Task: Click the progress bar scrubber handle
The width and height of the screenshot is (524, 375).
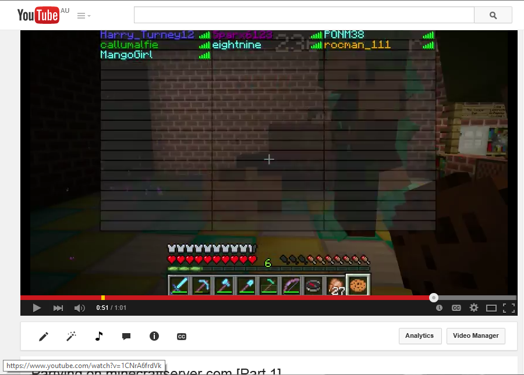Action: (x=433, y=298)
